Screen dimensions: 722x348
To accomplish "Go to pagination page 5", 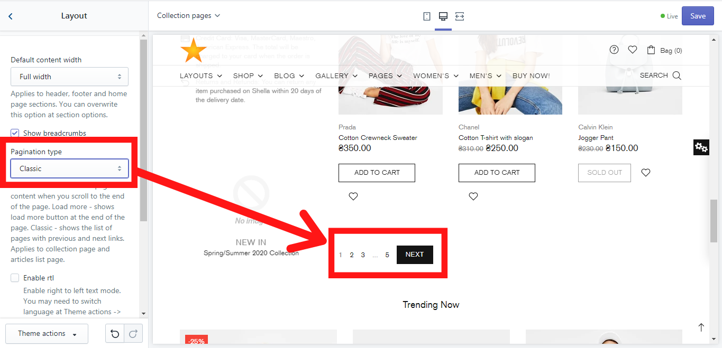I will pos(387,255).
